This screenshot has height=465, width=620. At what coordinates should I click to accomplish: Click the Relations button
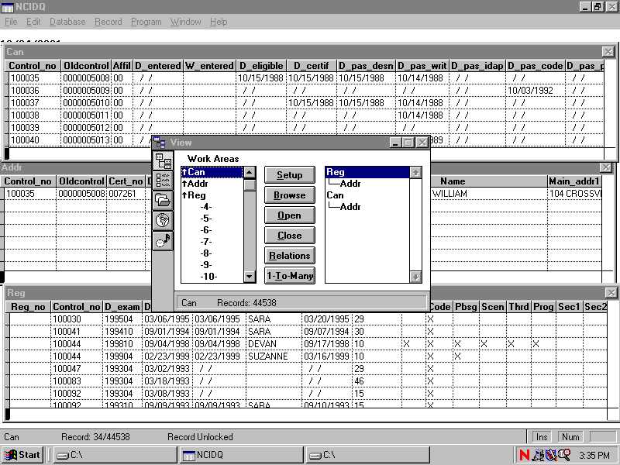(x=289, y=256)
